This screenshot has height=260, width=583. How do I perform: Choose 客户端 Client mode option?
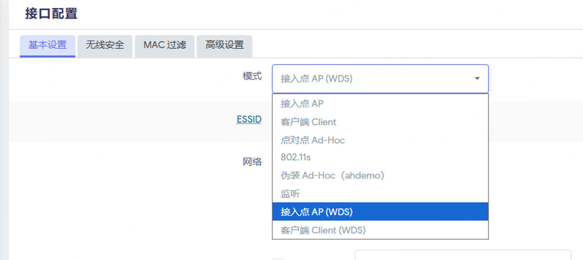coord(380,122)
